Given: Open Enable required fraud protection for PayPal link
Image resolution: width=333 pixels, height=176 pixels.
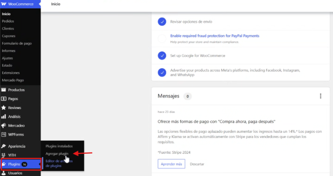Looking at the screenshot, I should (215, 36).
